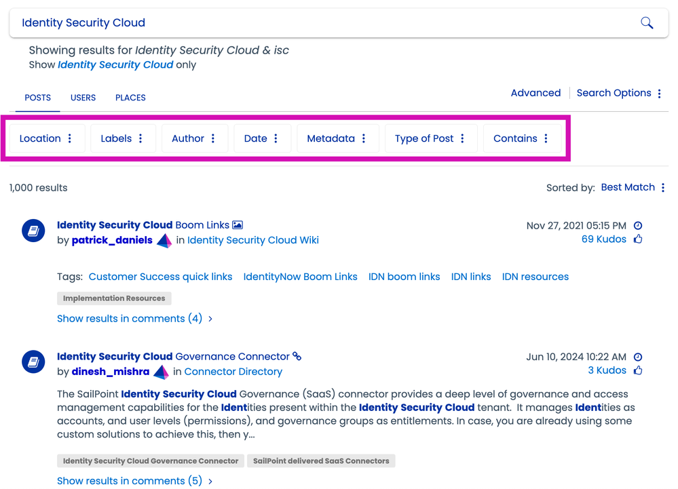Image resolution: width=678 pixels, height=489 pixels.
Task: Open Identity Security Cloud Wiki link
Action: pyautogui.click(x=252, y=240)
